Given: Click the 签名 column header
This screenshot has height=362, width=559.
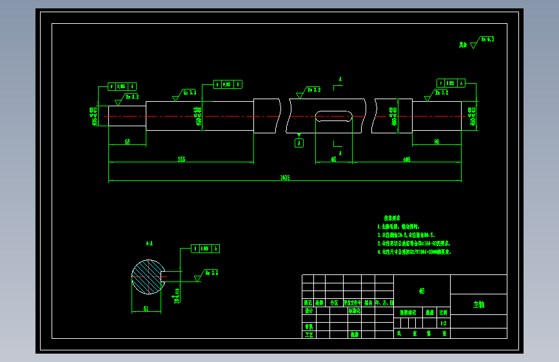Looking at the screenshot, I should [x=368, y=303].
